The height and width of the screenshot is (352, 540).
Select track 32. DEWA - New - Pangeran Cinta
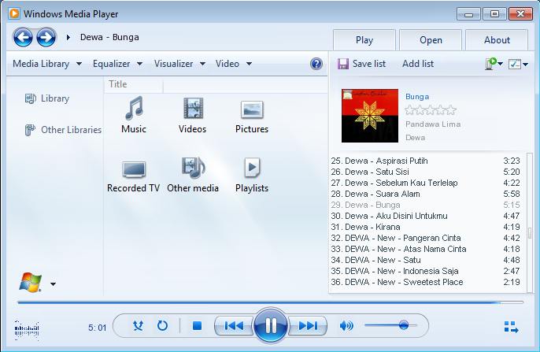pyautogui.click(x=426, y=238)
